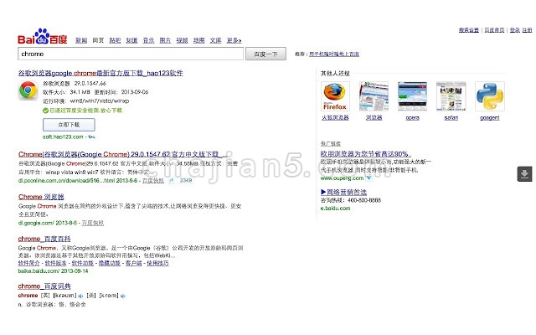Click the Baidu logo
Screen dimensions: 536x335
click(x=43, y=38)
